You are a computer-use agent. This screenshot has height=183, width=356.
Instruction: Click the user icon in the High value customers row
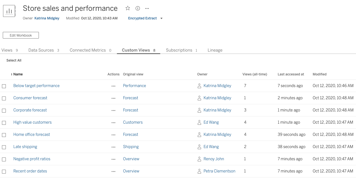[199, 122]
